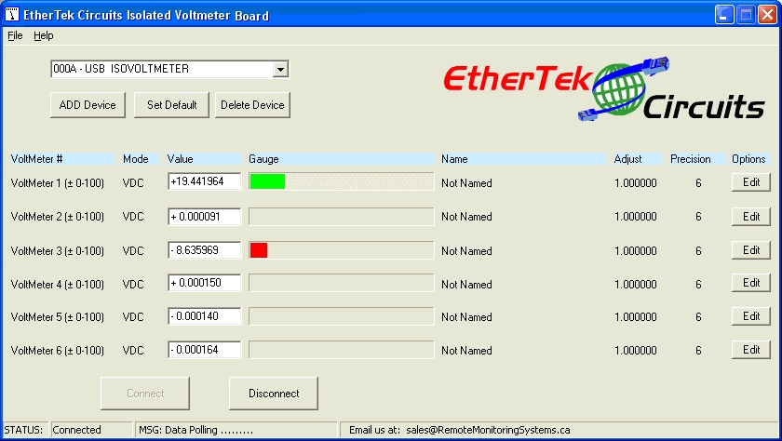Open Edit for VoltMeter 6
Image resolution: width=782 pixels, height=441 pixels.
(750, 351)
